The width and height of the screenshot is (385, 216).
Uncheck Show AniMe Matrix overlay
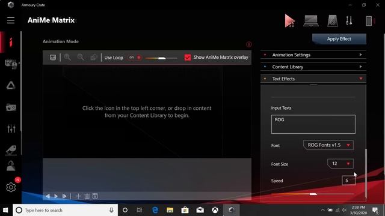point(188,58)
